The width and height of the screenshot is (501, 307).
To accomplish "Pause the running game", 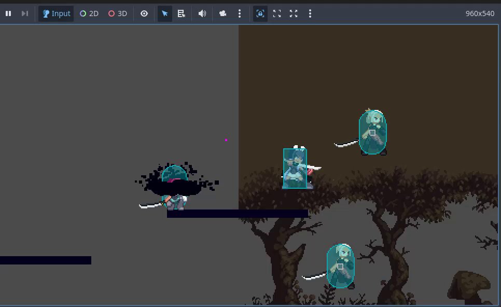I will tap(8, 13).
